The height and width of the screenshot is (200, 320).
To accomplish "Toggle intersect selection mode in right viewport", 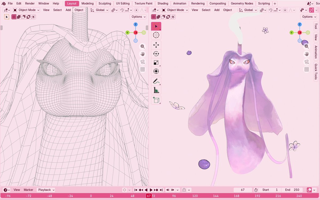I will click(x=173, y=17).
